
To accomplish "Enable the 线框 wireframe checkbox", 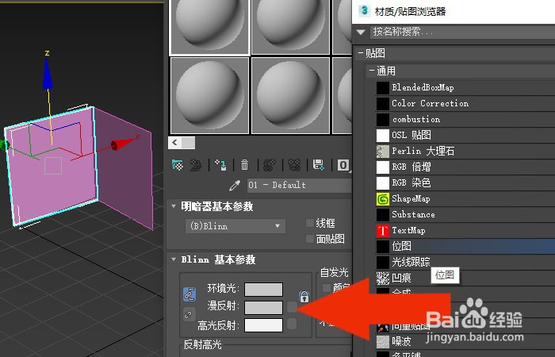I will (310, 223).
